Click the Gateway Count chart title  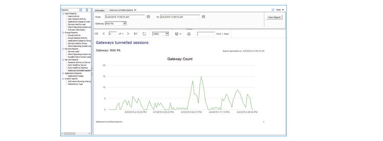(180, 59)
